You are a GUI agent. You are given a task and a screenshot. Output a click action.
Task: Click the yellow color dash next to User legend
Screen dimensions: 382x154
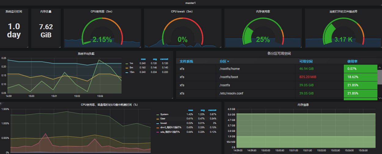pos(158,119)
